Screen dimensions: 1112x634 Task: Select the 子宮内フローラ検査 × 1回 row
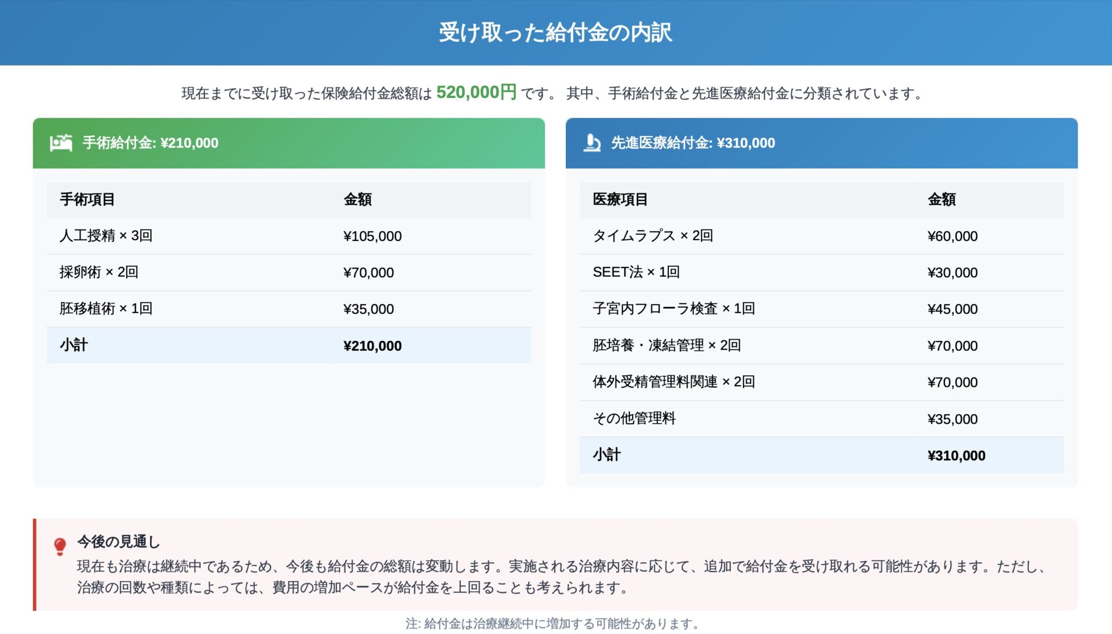[x=821, y=309]
